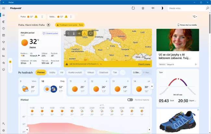The height and width of the screenshot is (134, 211).
Task: Focus the Hledat místo search field
Action: click(x=187, y=8)
